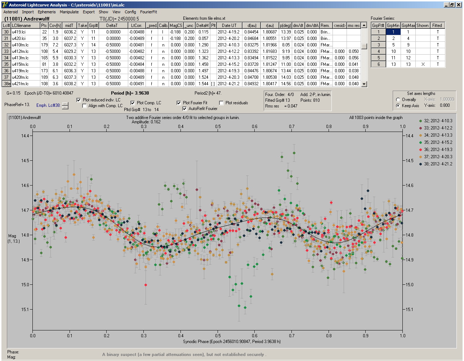Open the Manipulate menu
Image resolution: width=464 pixels, height=361 pixels.
(x=69, y=12)
